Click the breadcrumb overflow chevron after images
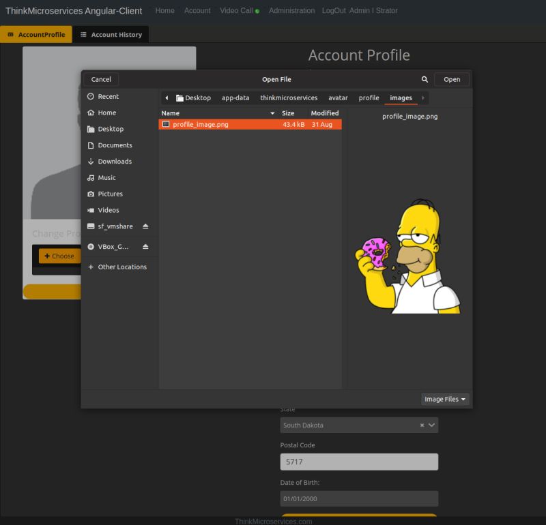 (422, 97)
